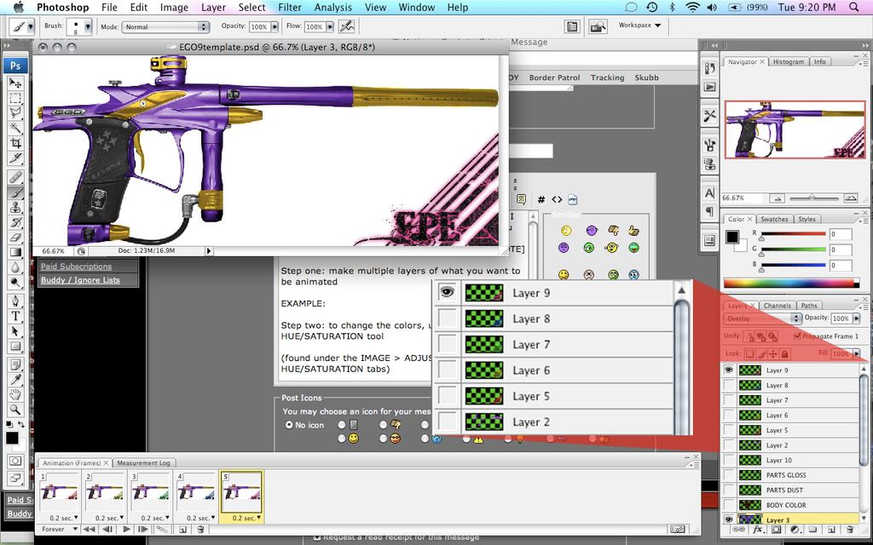Toggle Quick Mask mode in the toolbox
Screen dimensions: 873x545
click(x=15, y=462)
